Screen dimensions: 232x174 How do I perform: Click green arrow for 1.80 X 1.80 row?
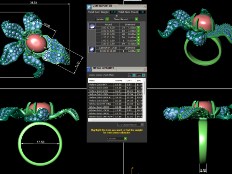tap(138, 44)
